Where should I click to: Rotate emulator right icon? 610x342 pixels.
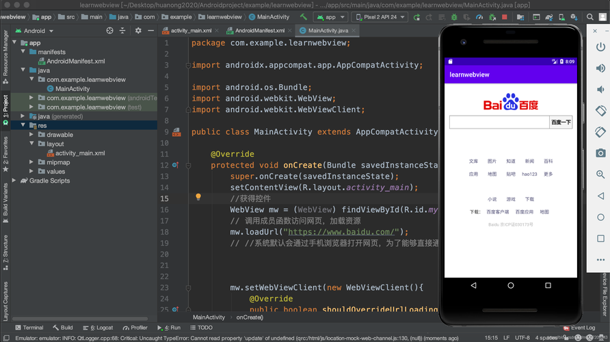[600, 132]
